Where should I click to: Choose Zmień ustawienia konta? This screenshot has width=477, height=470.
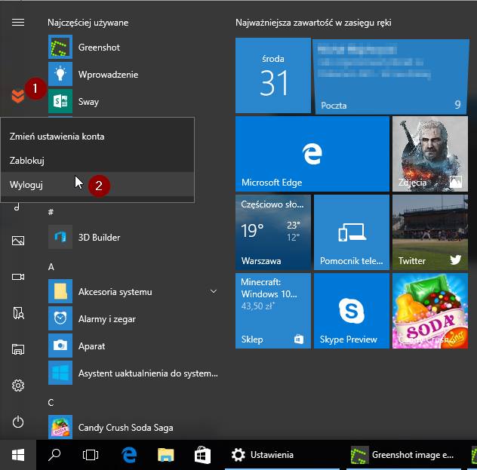point(97,137)
